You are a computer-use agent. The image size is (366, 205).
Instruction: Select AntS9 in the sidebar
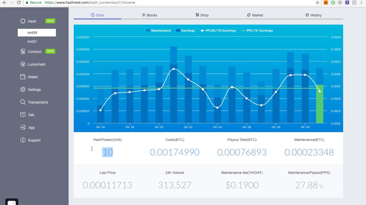pyautogui.click(x=37, y=33)
